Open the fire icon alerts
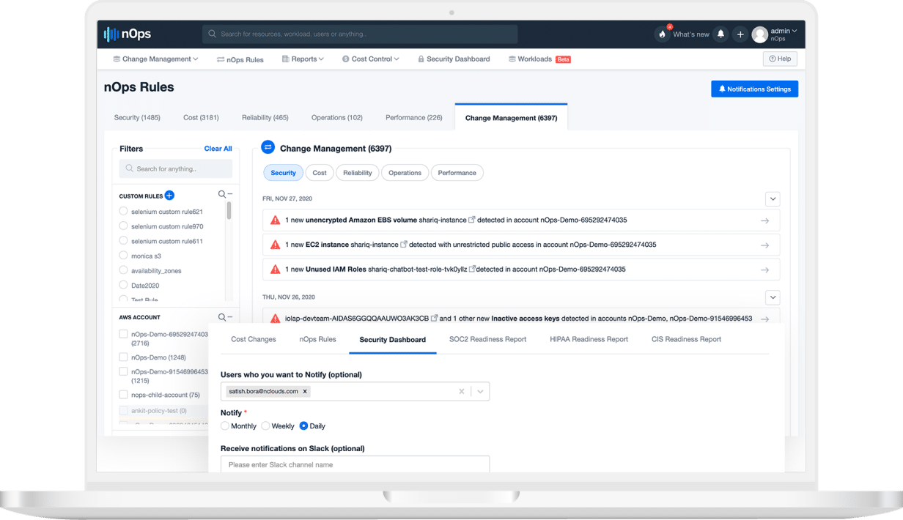 point(663,34)
